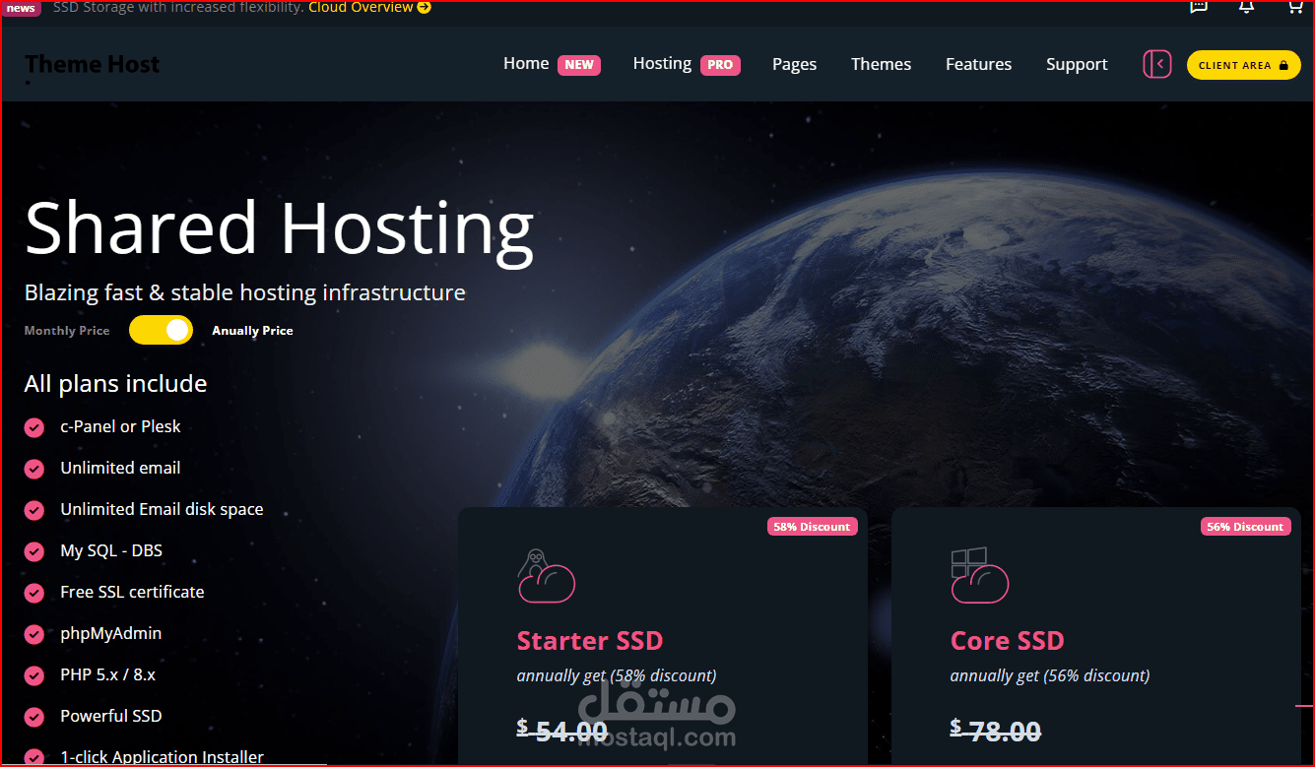Open the Pages menu
1315x767 pixels.
click(x=794, y=64)
